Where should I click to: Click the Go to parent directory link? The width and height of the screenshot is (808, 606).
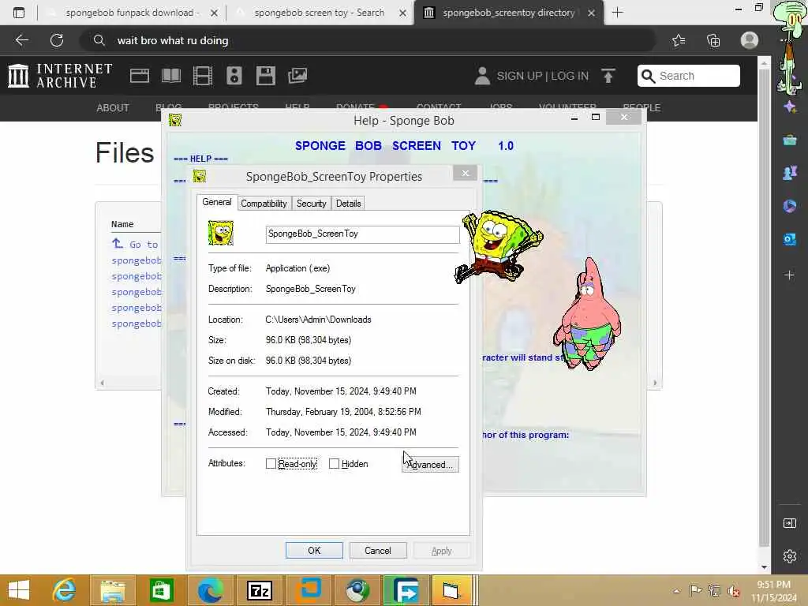136,245
